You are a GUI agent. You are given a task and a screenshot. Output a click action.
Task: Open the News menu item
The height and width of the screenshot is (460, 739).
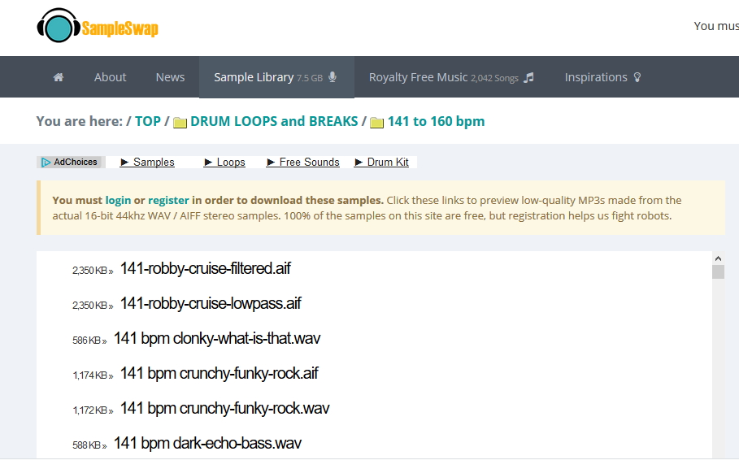pos(170,77)
